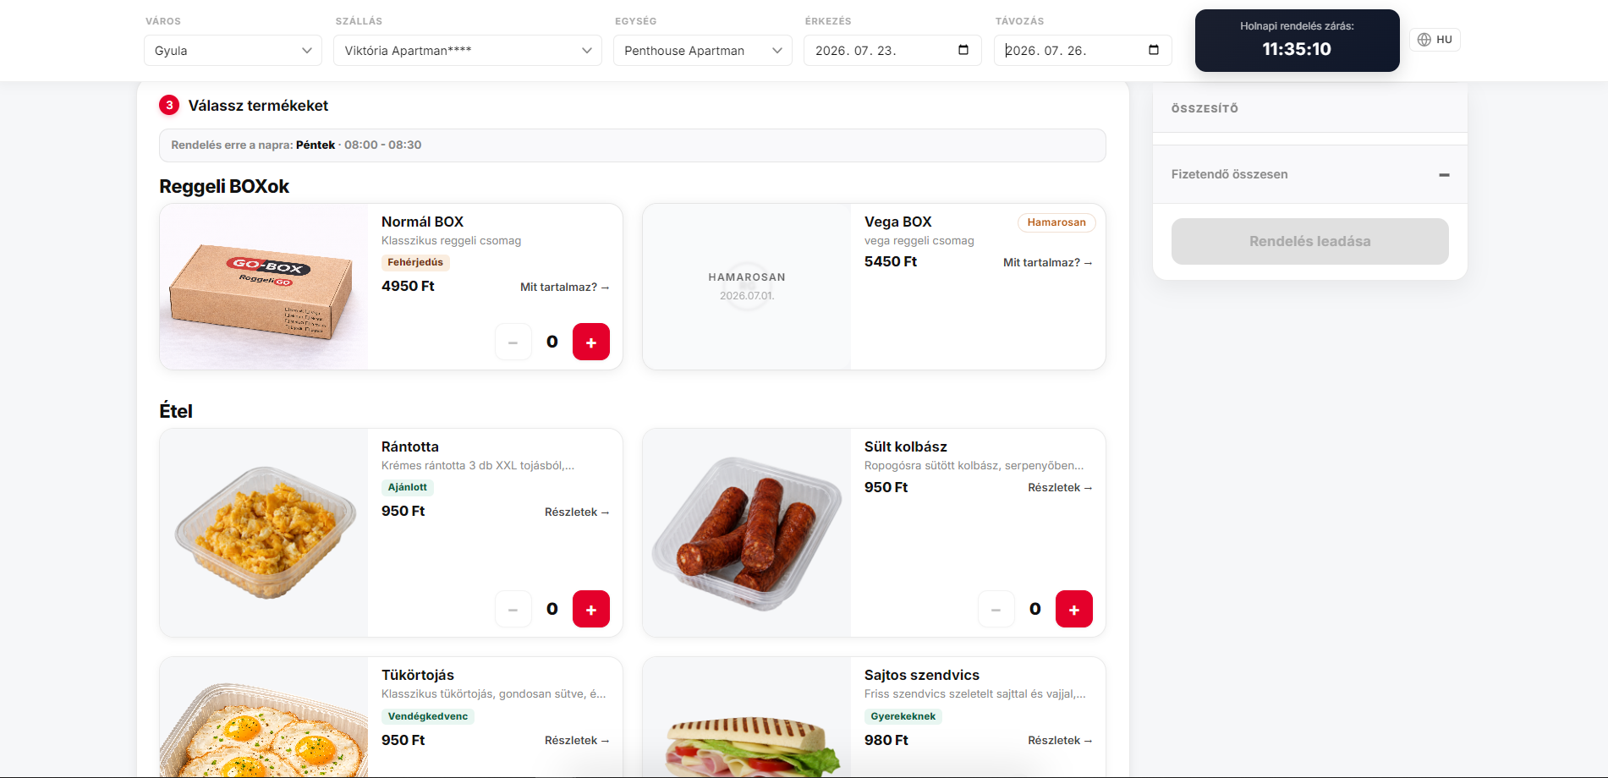Click the Tükörtojás product image
Screen dimensions: 1608x778
(264, 718)
